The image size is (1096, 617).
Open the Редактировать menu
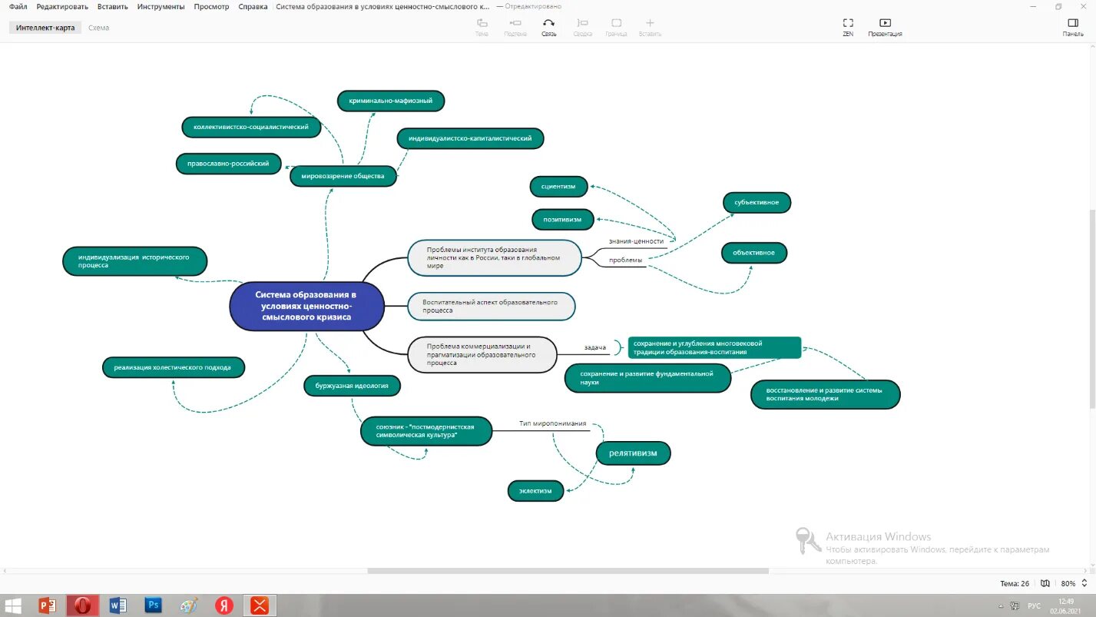pos(62,6)
